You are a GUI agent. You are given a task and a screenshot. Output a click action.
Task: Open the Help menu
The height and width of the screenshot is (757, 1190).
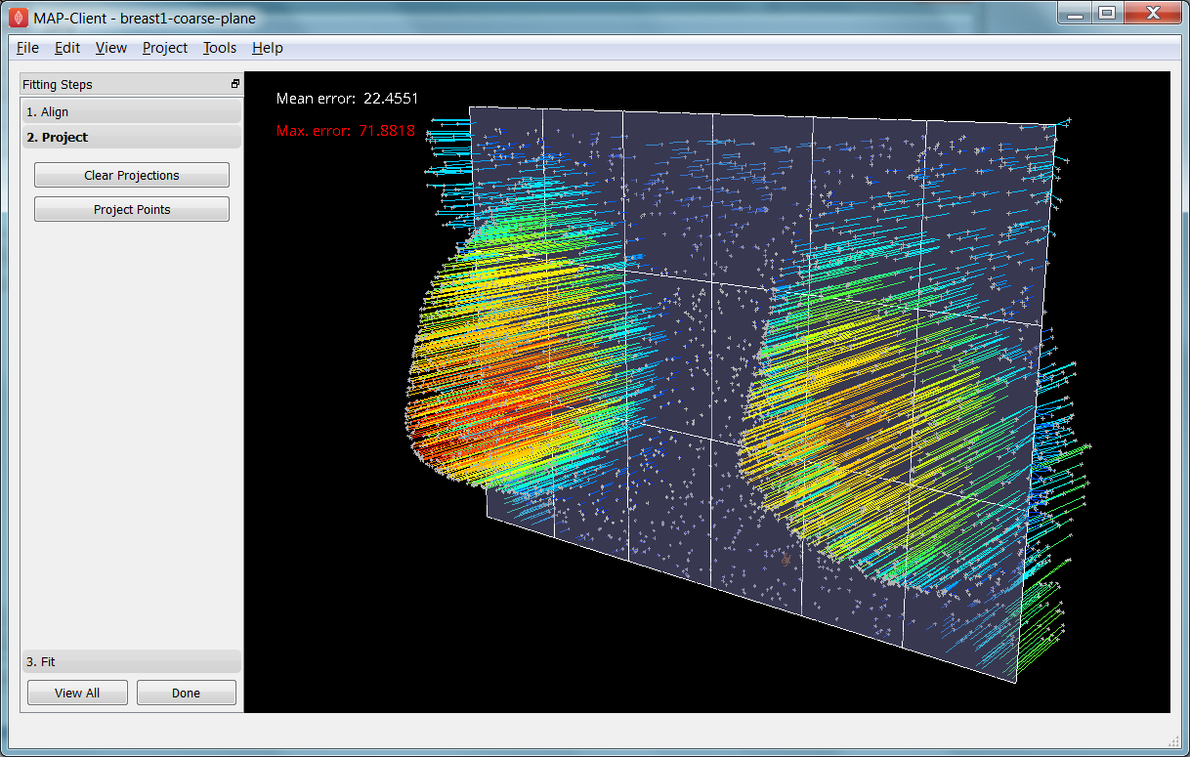point(267,48)
